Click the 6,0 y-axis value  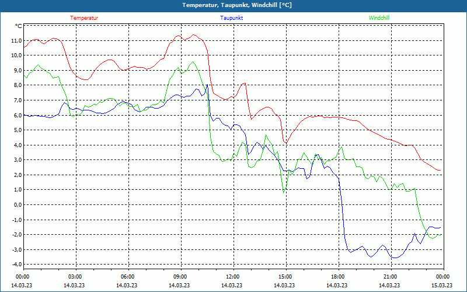coord(18,115)
